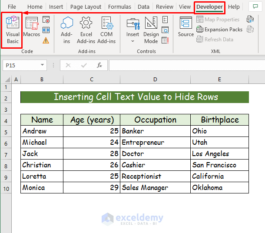Image resolution: width=265 pixels, height=233 pixels.
Task: Select column B header
Action: pos(42,79)
